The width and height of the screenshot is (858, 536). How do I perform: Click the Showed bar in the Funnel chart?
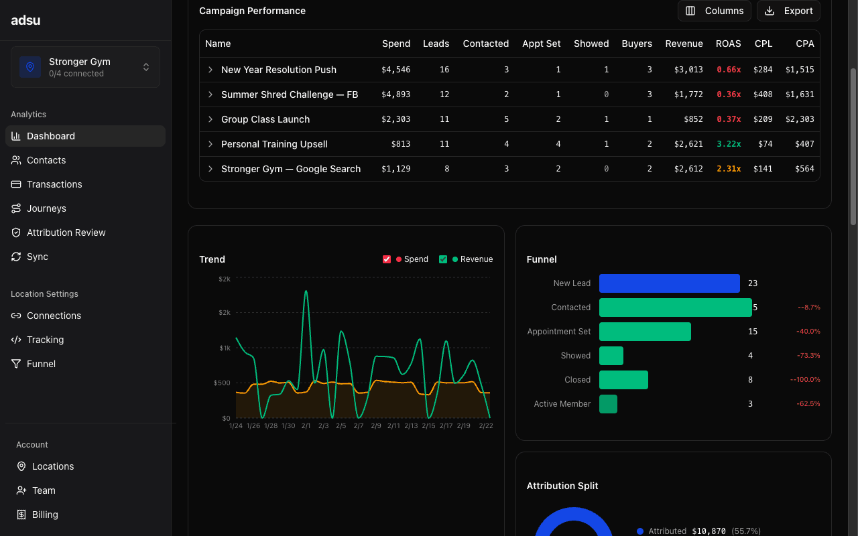pos(611,356)
